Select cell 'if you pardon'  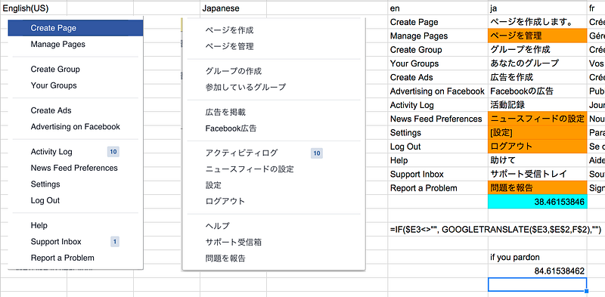pos(538,257)
